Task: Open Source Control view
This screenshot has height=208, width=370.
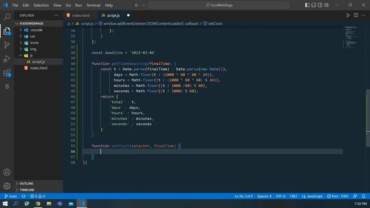Action: tap(7, 45)
